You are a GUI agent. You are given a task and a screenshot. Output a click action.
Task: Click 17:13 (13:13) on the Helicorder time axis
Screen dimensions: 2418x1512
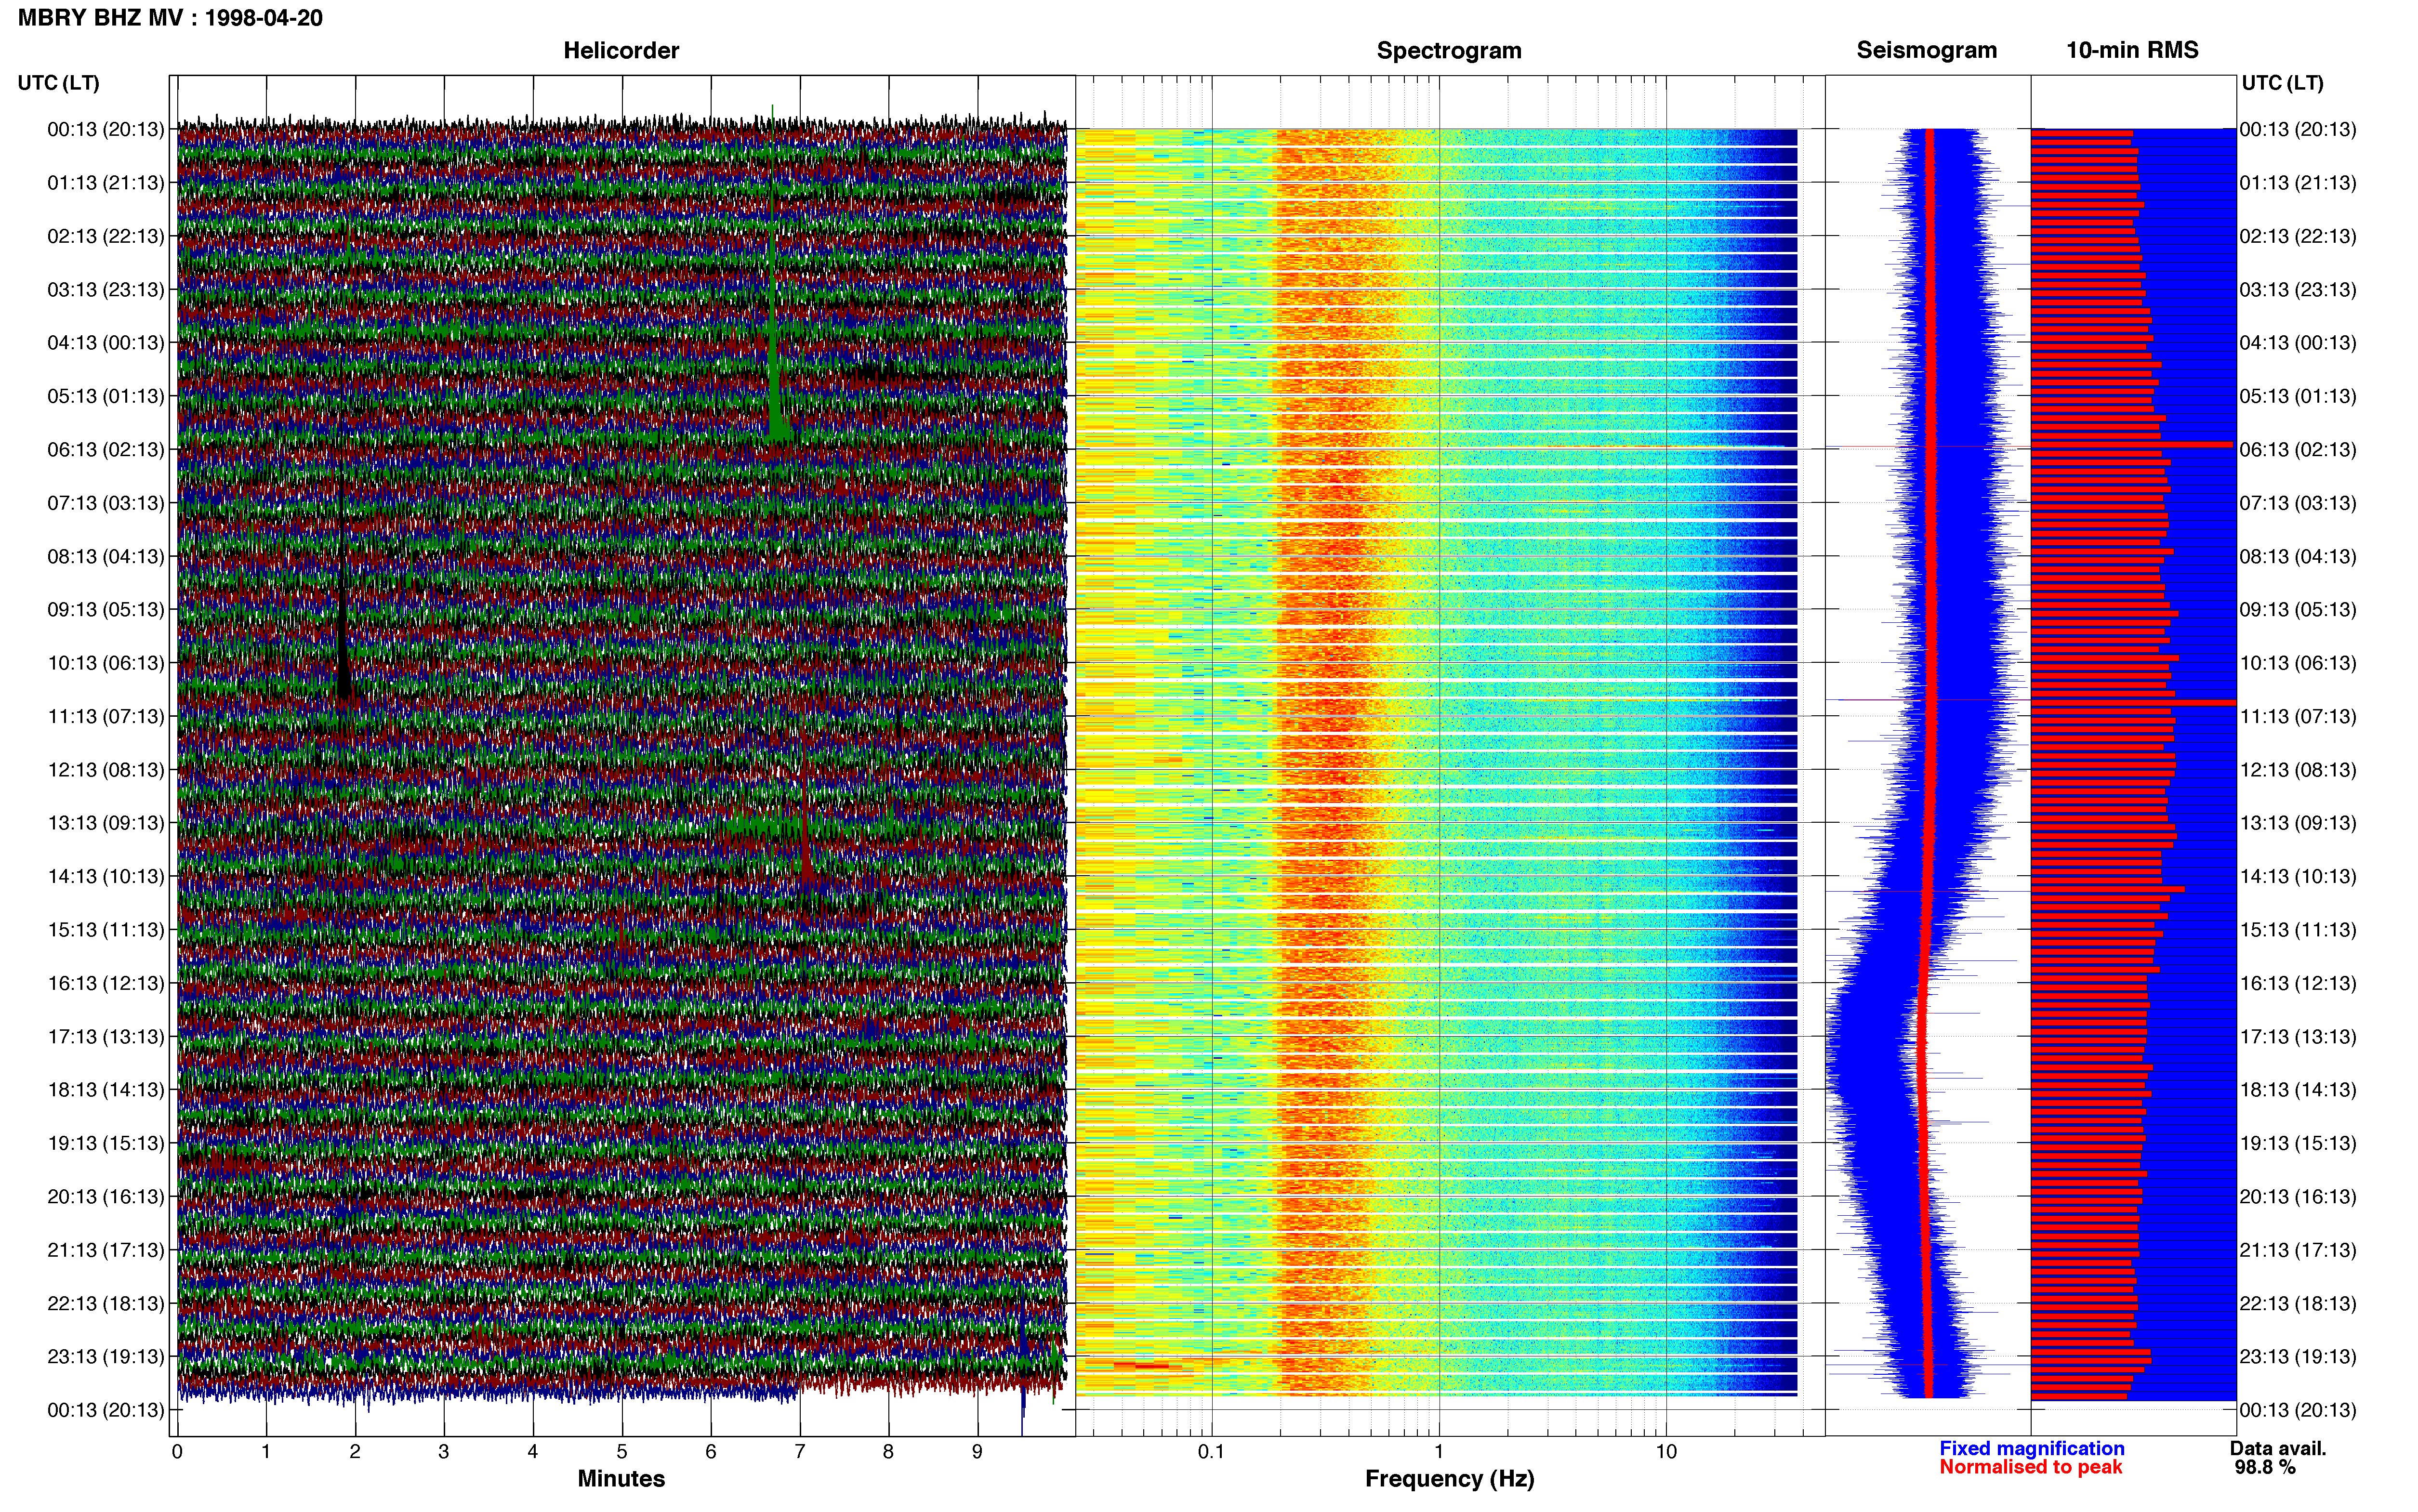tap(106, 1037)
